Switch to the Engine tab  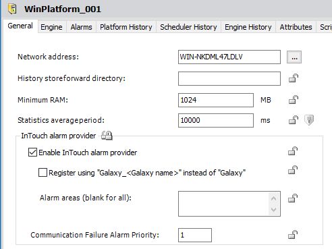[51, 27]
